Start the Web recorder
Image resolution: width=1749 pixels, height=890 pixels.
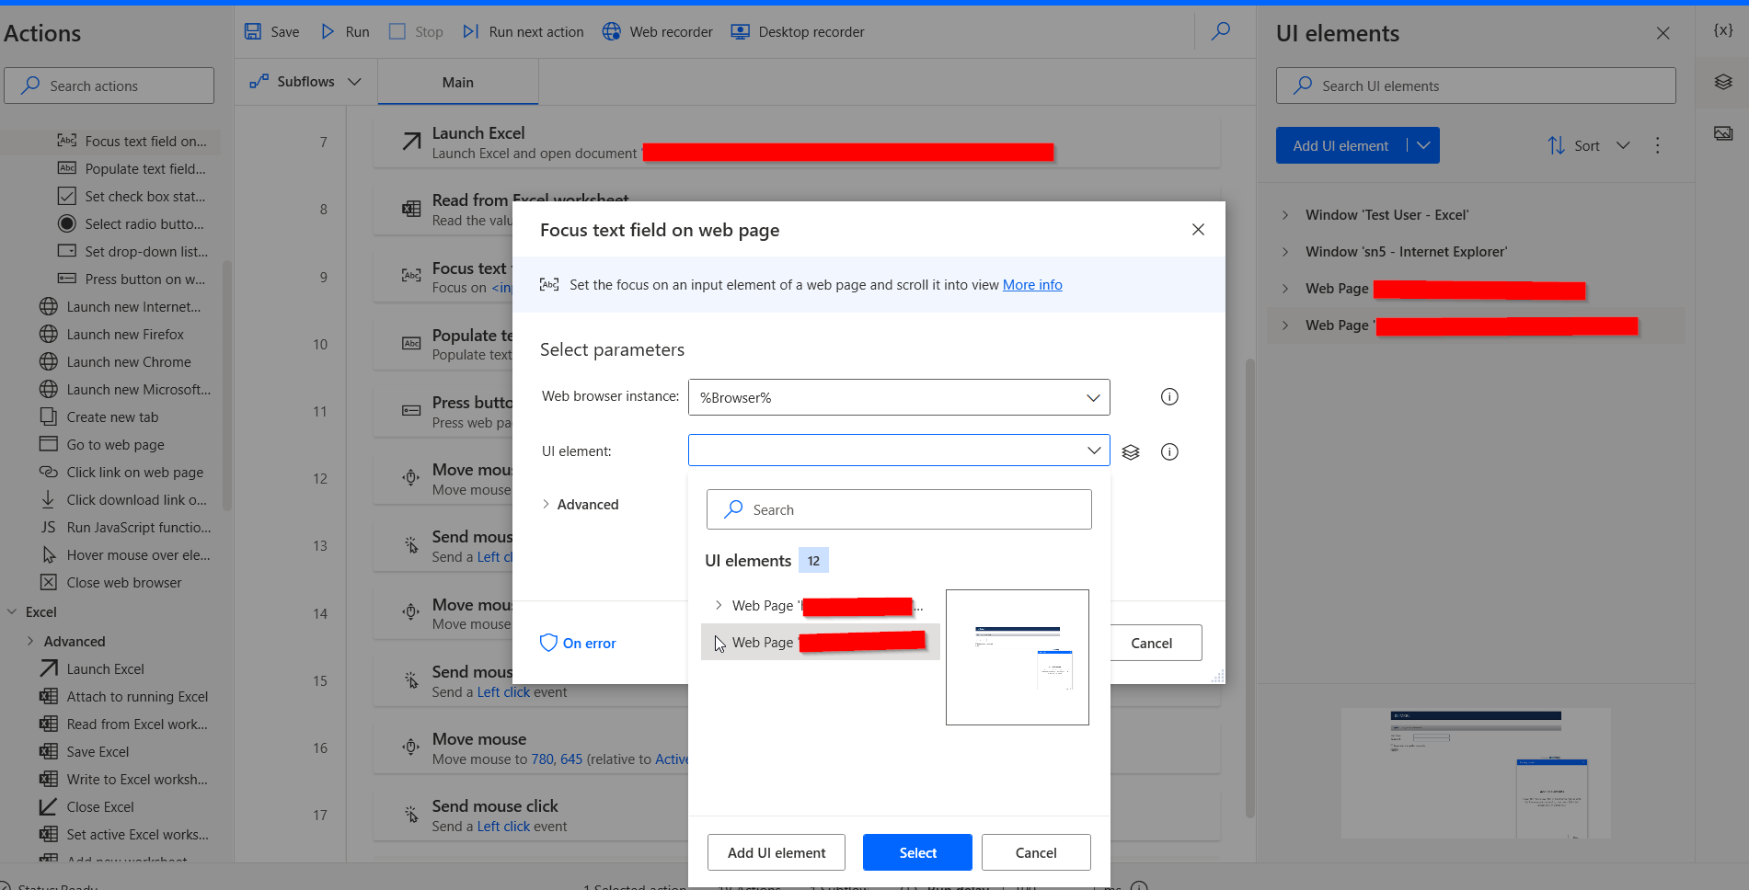(657, 31)
